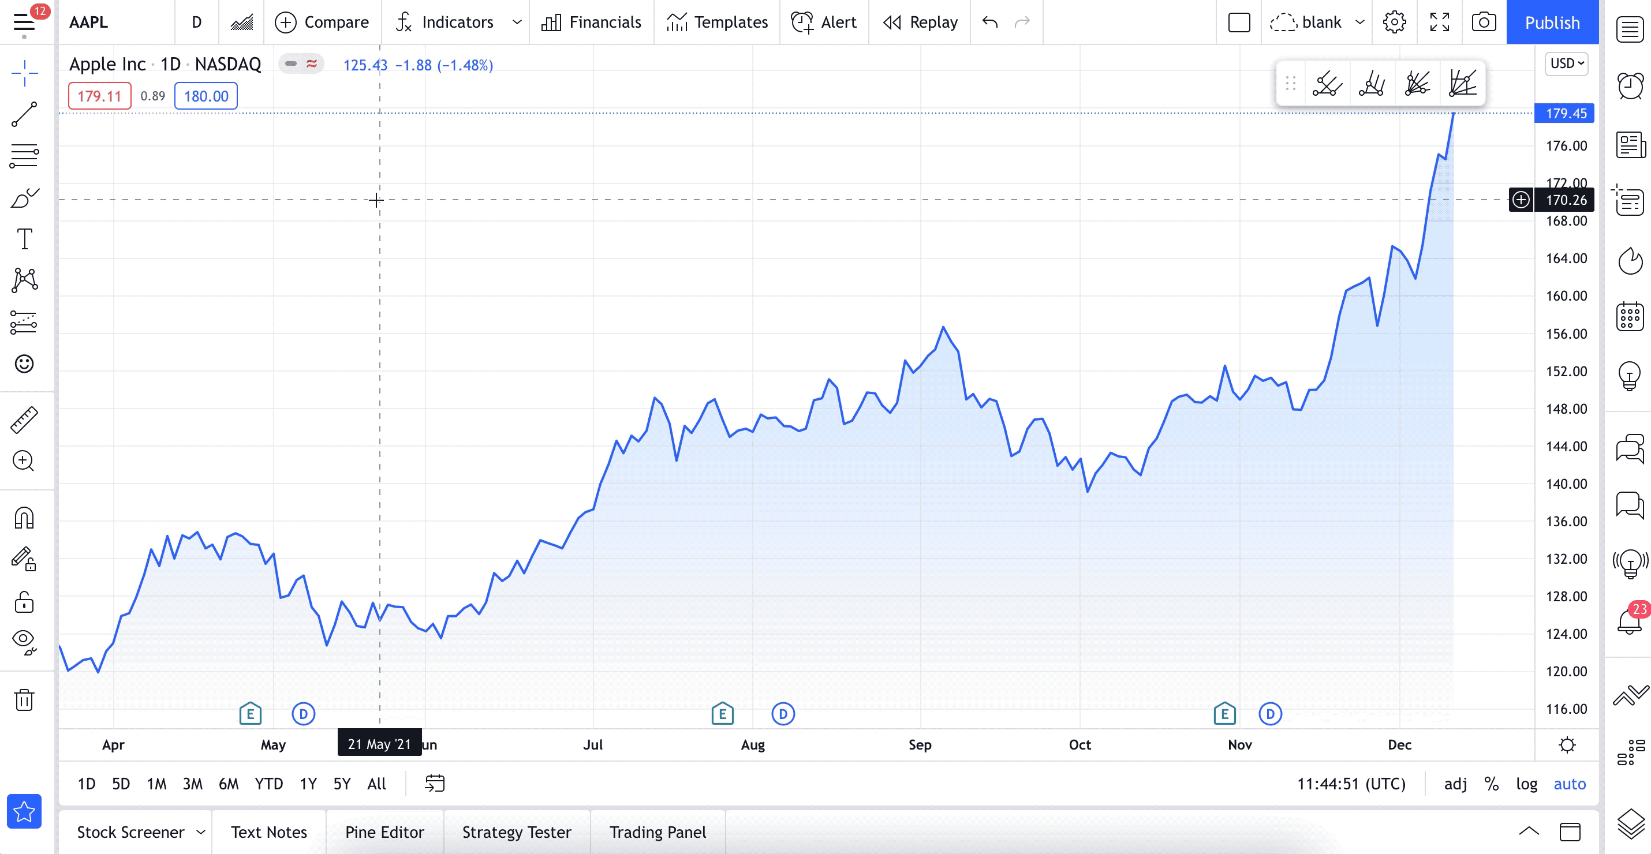Click the Publish button
The image size is (1651, 854).
(1552, 23)
